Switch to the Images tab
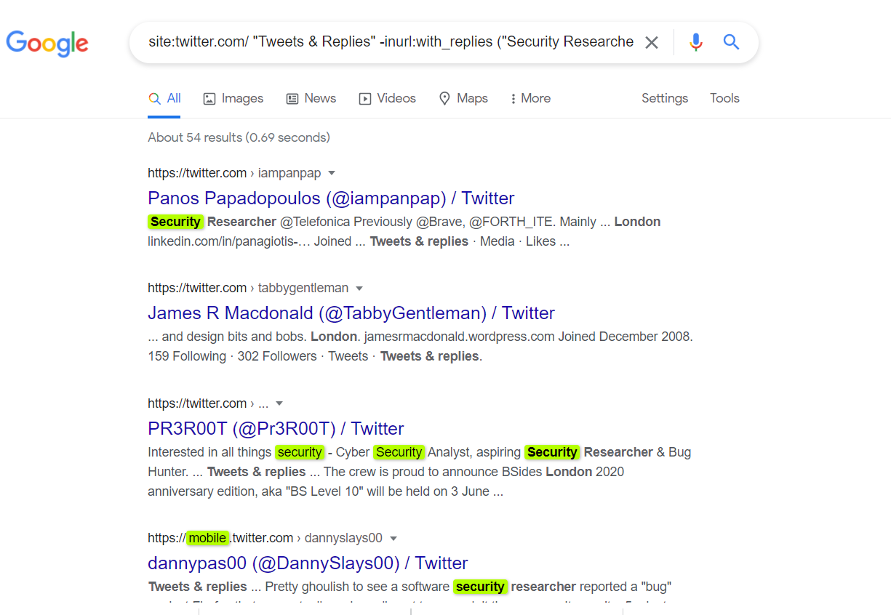The image size is (891, 615). (233, 98)
